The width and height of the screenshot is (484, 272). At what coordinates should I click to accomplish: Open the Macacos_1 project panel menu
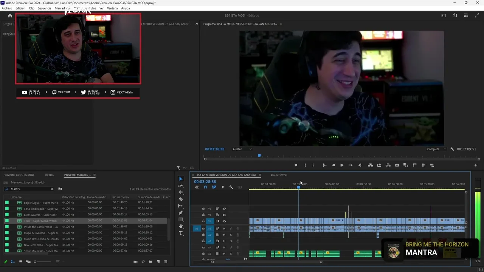point(95,175)
